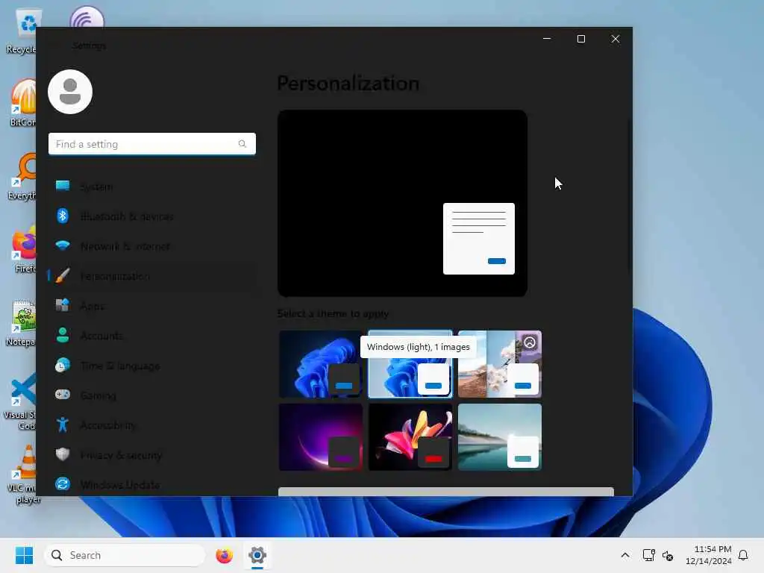Screen dimensions: 764x573
Task: Click the user profile avatar
Action: pos(70,92)
